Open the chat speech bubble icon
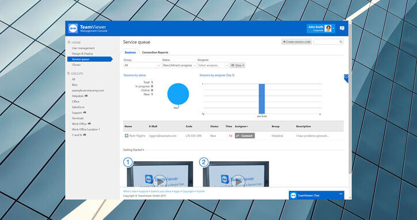The width and height of the screenshot is (417, 220). [342, 28]
